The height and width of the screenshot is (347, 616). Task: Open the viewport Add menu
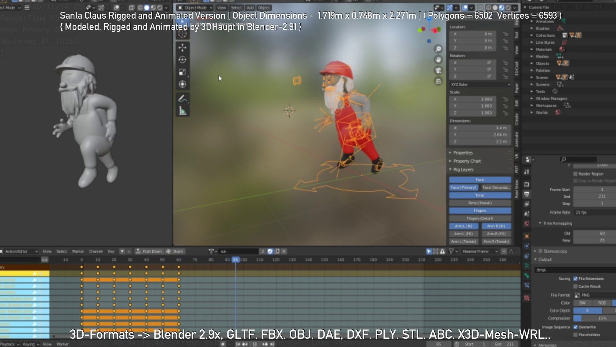pyautogui.click(x=250, y=8)
